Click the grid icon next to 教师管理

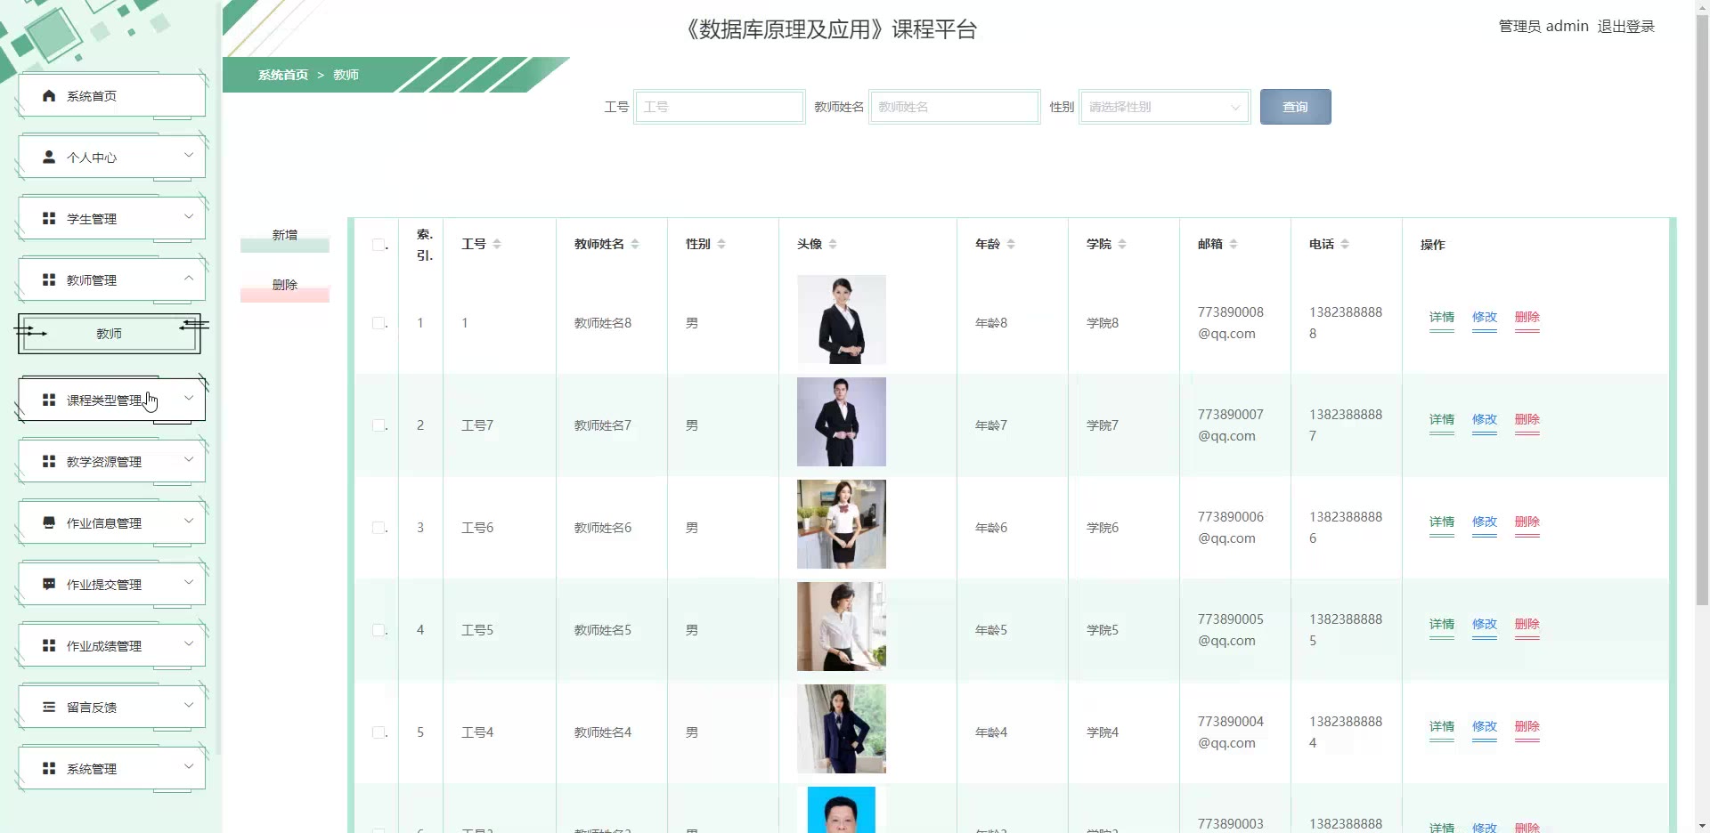point(49,279)
